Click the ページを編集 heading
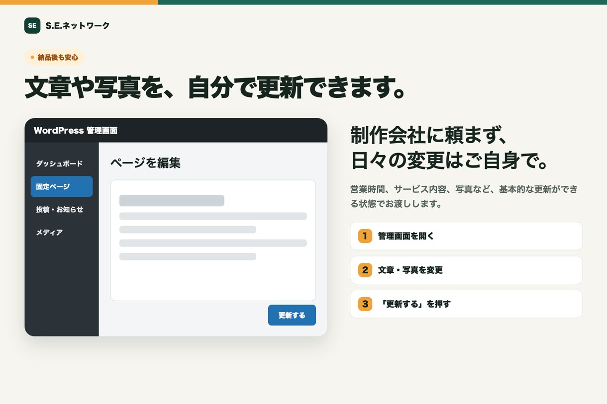This screenshot has width=607, height=404. tap(145, 162)
